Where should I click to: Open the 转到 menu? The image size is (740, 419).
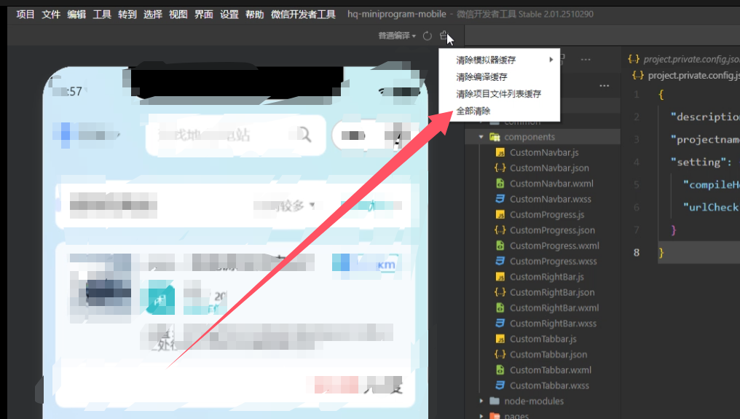pyautogui.click(x=127, y=14)
